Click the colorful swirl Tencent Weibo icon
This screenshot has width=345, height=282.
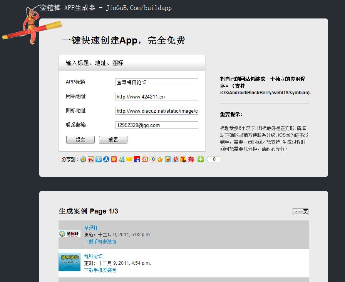click(x=152, y=159)
